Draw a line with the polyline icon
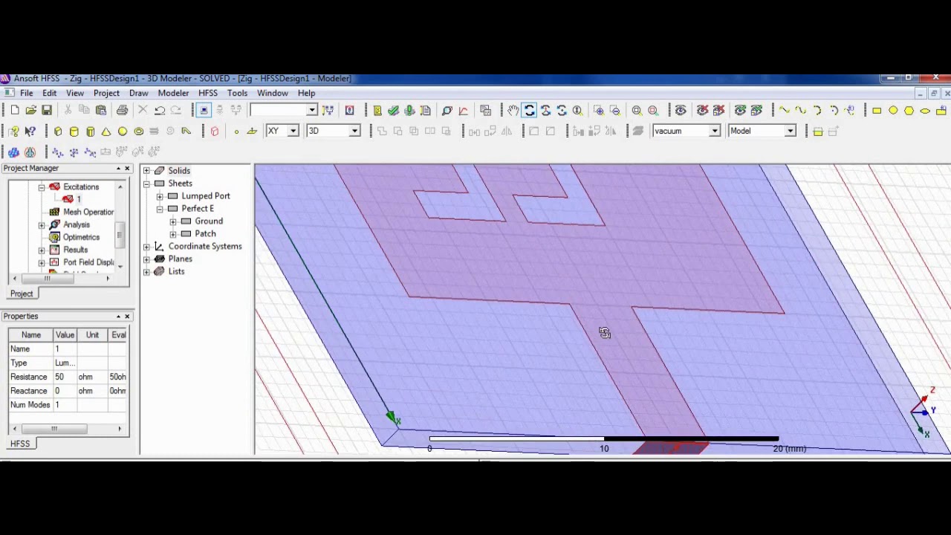Screen dimensions: 951x535 pos(784,110)
